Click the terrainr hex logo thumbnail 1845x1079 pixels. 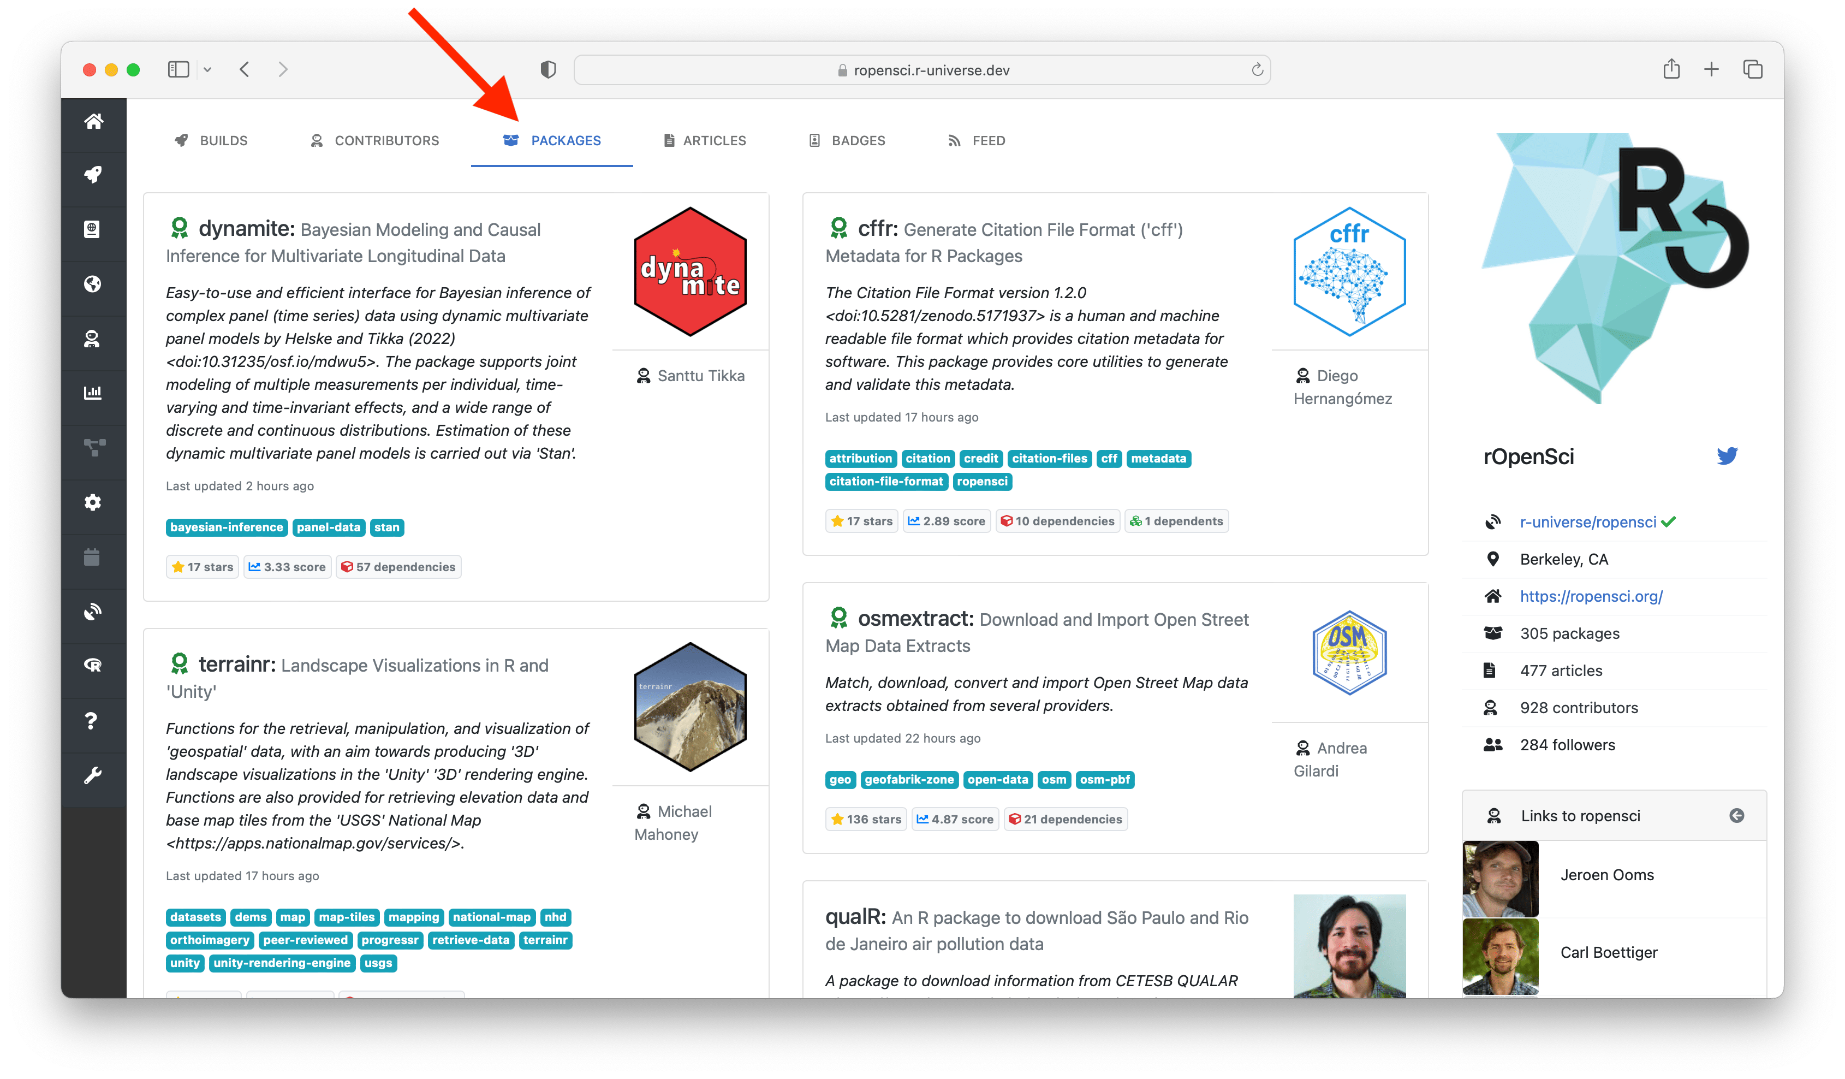pyautogui.click(x=689, y=707)
